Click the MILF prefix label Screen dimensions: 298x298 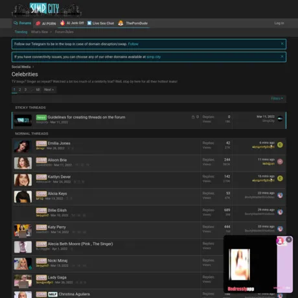pos(52,294)
